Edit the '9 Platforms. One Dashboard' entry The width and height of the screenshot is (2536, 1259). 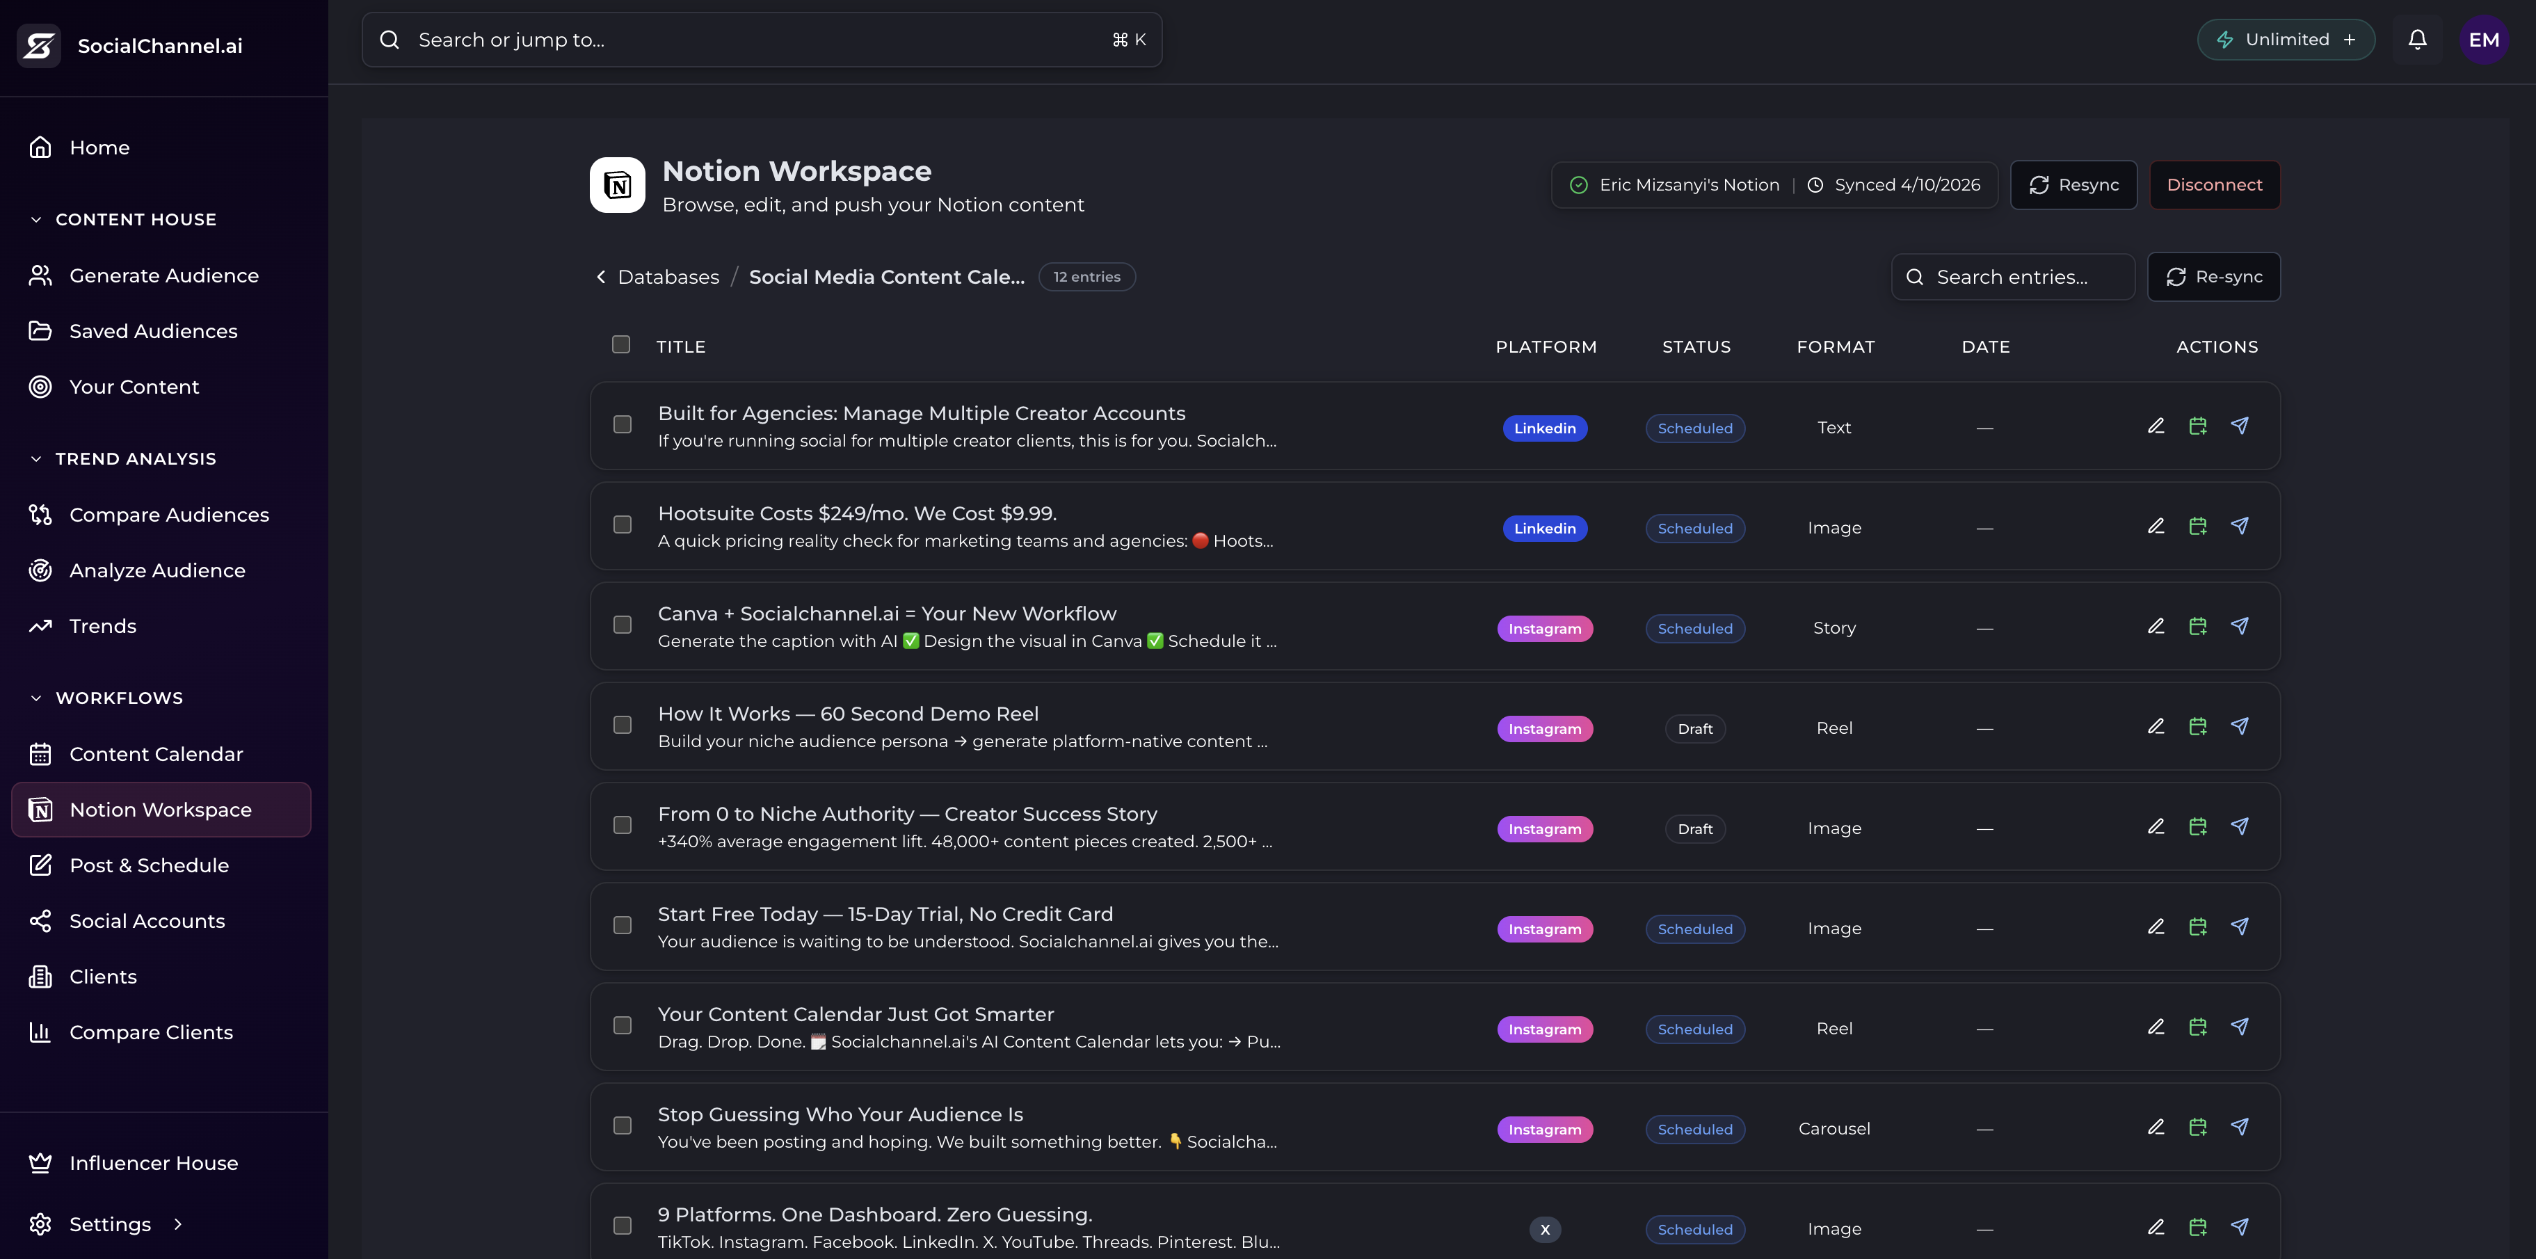(x=2156, y=1228)
